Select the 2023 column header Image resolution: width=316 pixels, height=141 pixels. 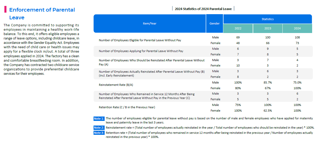(x=268, y=28)
